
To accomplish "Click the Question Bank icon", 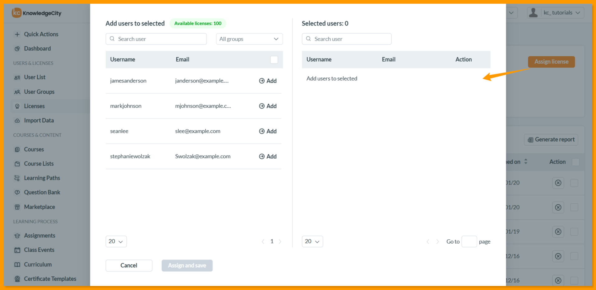I will (17, 192).
